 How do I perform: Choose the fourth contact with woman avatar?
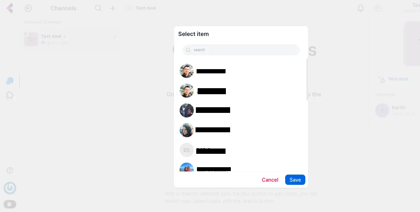[x=187, y=130]
